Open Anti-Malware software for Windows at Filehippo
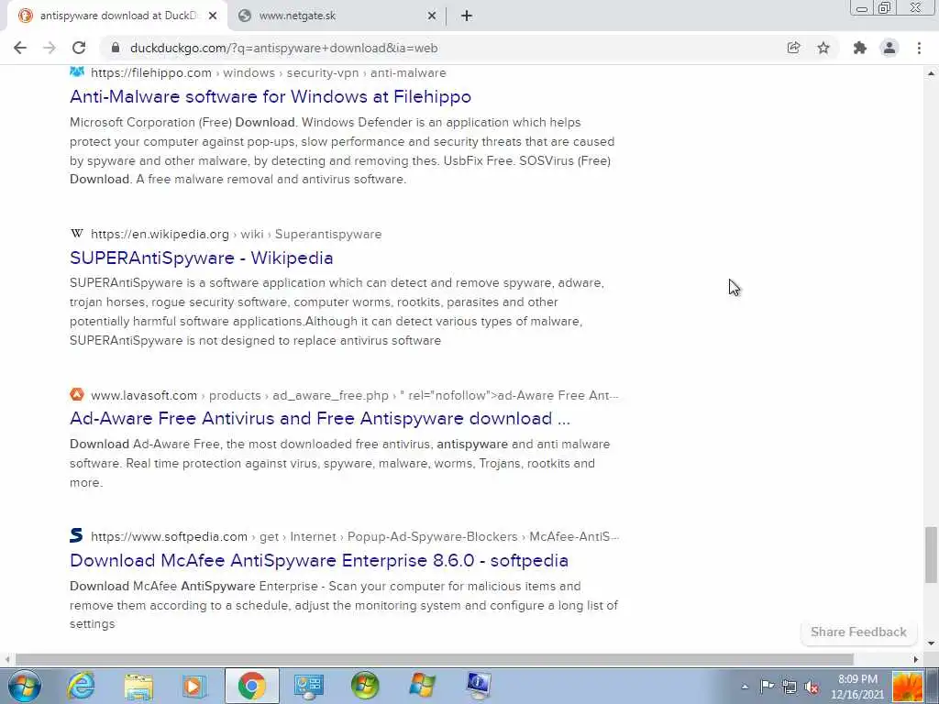939x704 pixels. 271,96
